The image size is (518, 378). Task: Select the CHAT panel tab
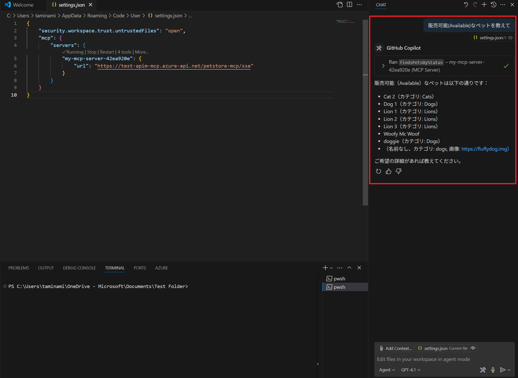381,5
